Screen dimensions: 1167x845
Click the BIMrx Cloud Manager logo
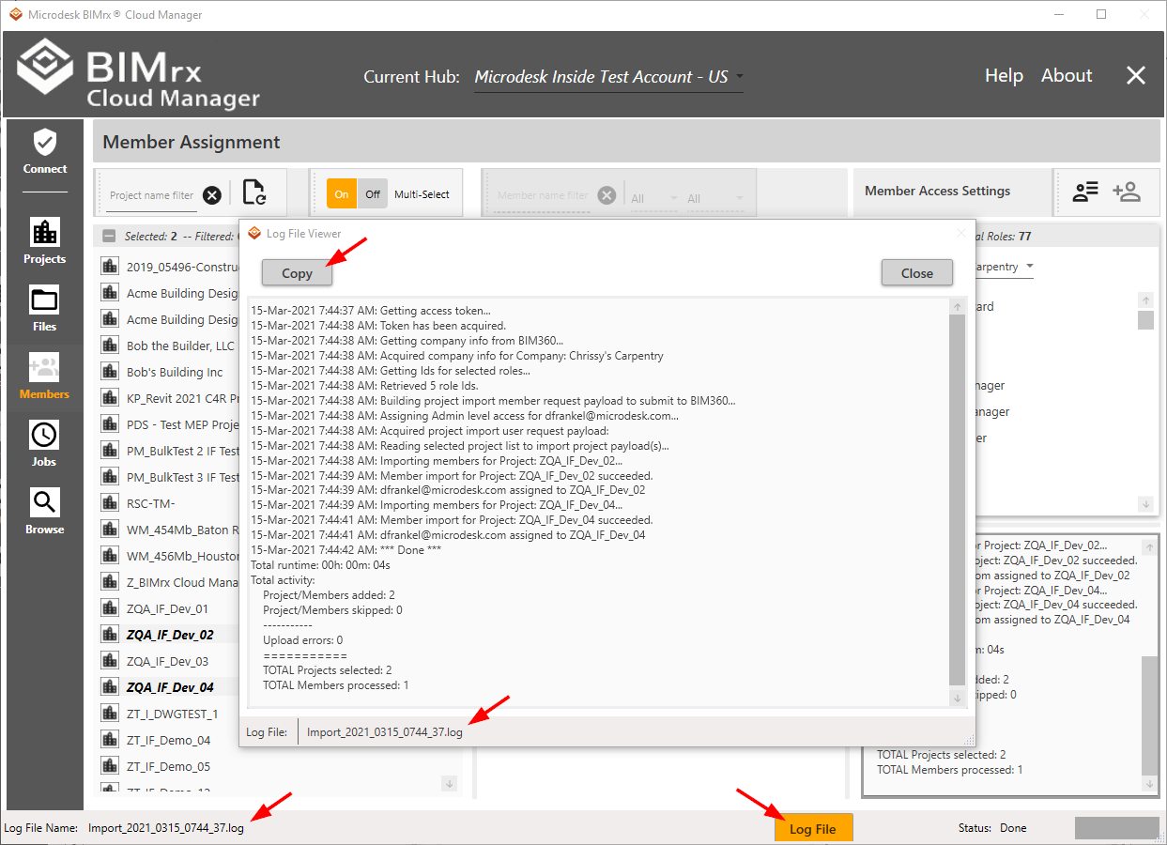point(138,75)
